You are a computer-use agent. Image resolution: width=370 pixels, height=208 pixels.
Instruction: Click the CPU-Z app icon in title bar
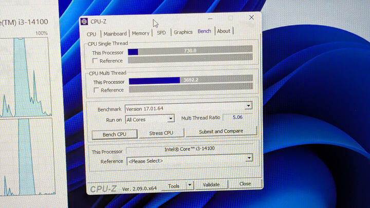84,22
